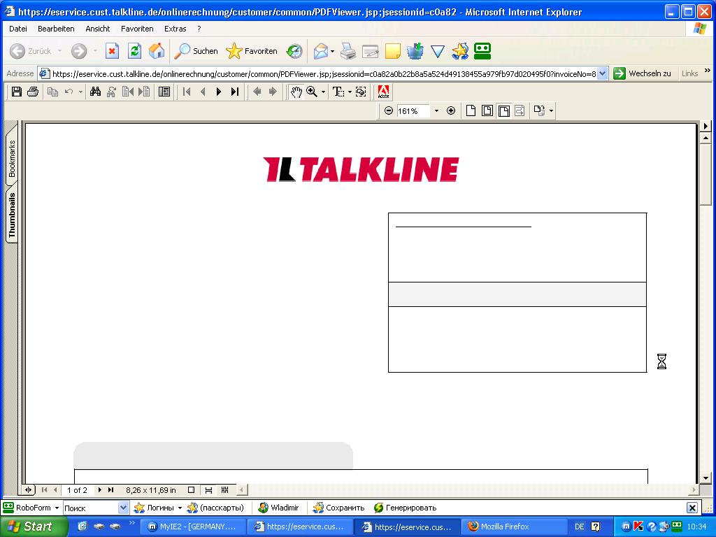Click the Генерировать button

pyautogui.click(x=406, y=508)
